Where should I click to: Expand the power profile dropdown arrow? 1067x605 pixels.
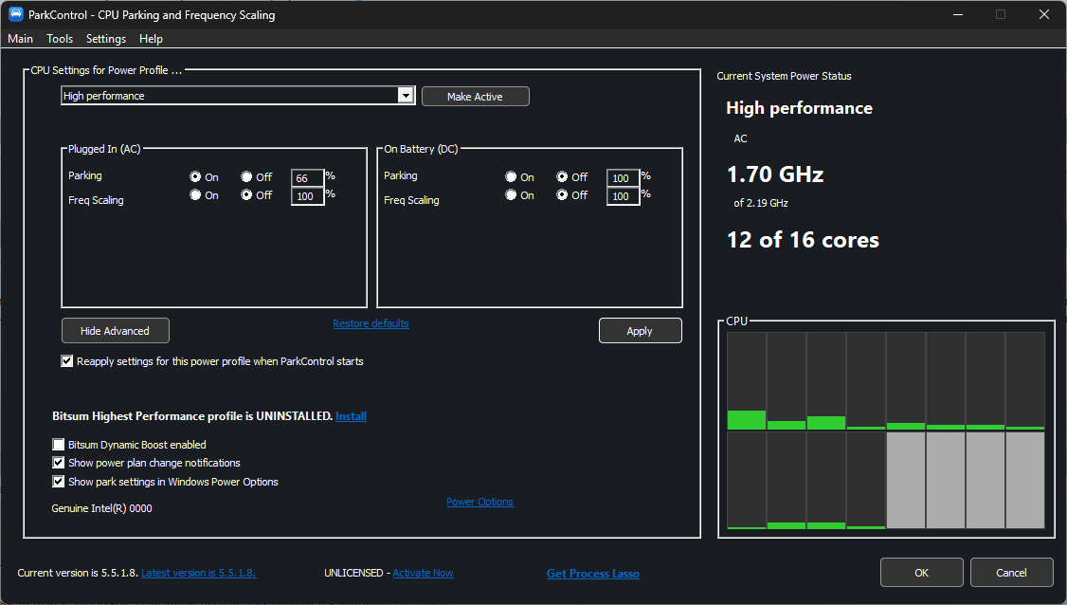coord(406,96)
